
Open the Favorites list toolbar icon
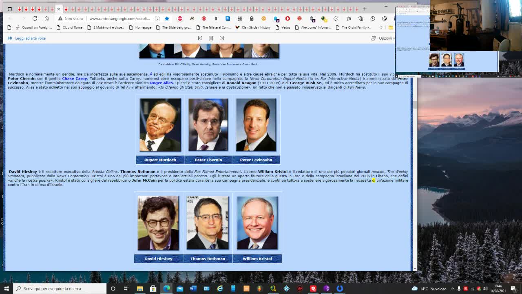(349, 18)
